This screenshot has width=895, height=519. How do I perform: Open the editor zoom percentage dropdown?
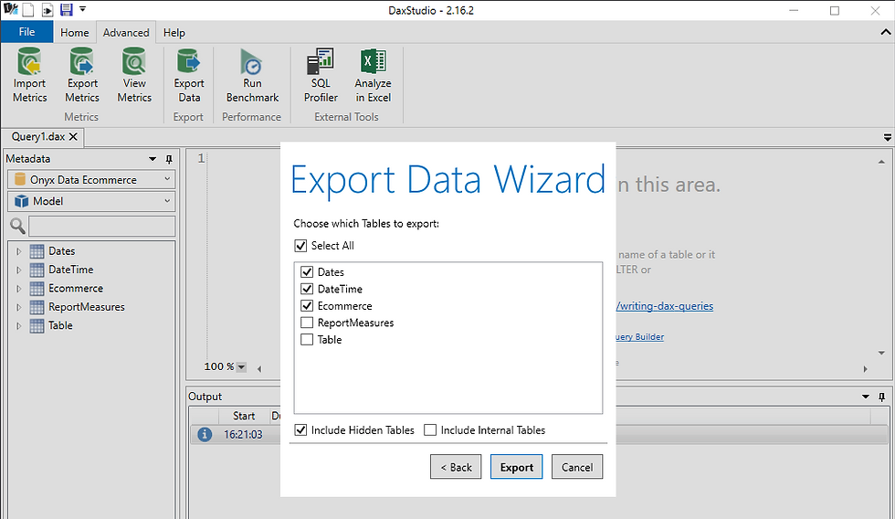(x=241, y=367)
